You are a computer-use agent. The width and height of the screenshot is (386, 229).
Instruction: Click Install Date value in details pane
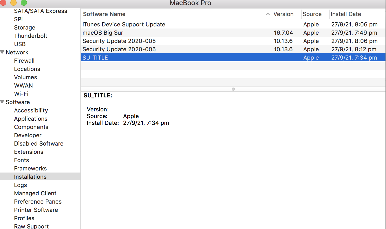(x=146, y=123)
